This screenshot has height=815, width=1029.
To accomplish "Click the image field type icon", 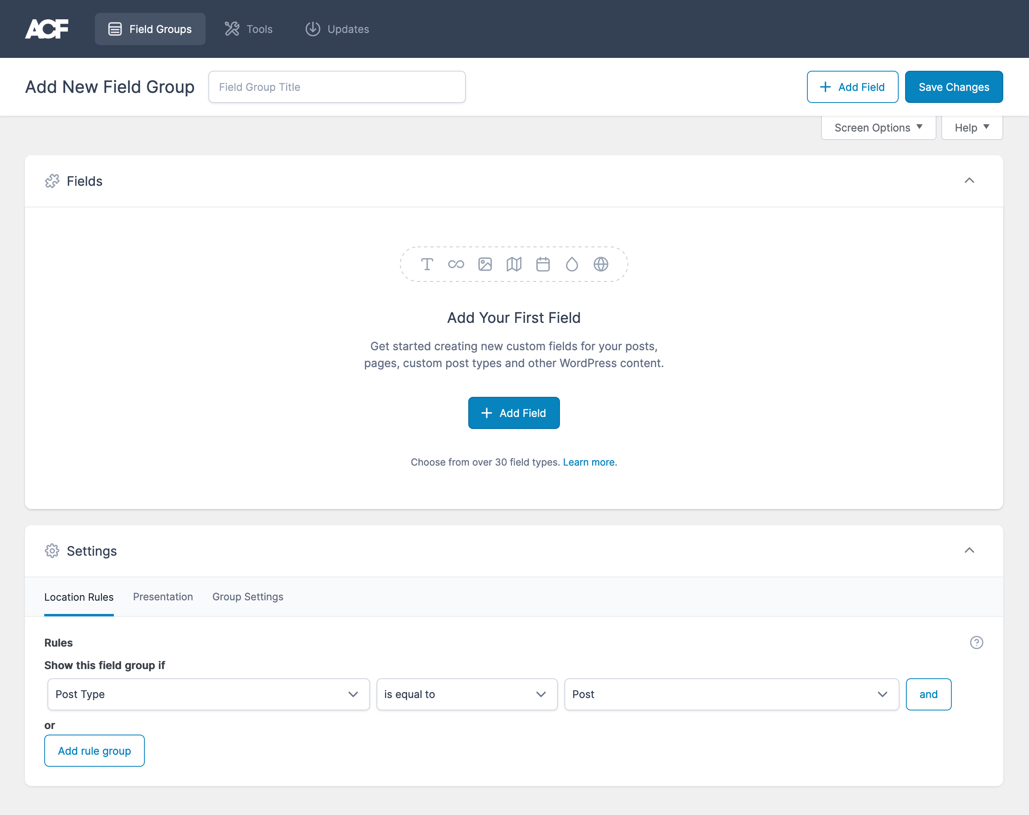I will point(485,264).
